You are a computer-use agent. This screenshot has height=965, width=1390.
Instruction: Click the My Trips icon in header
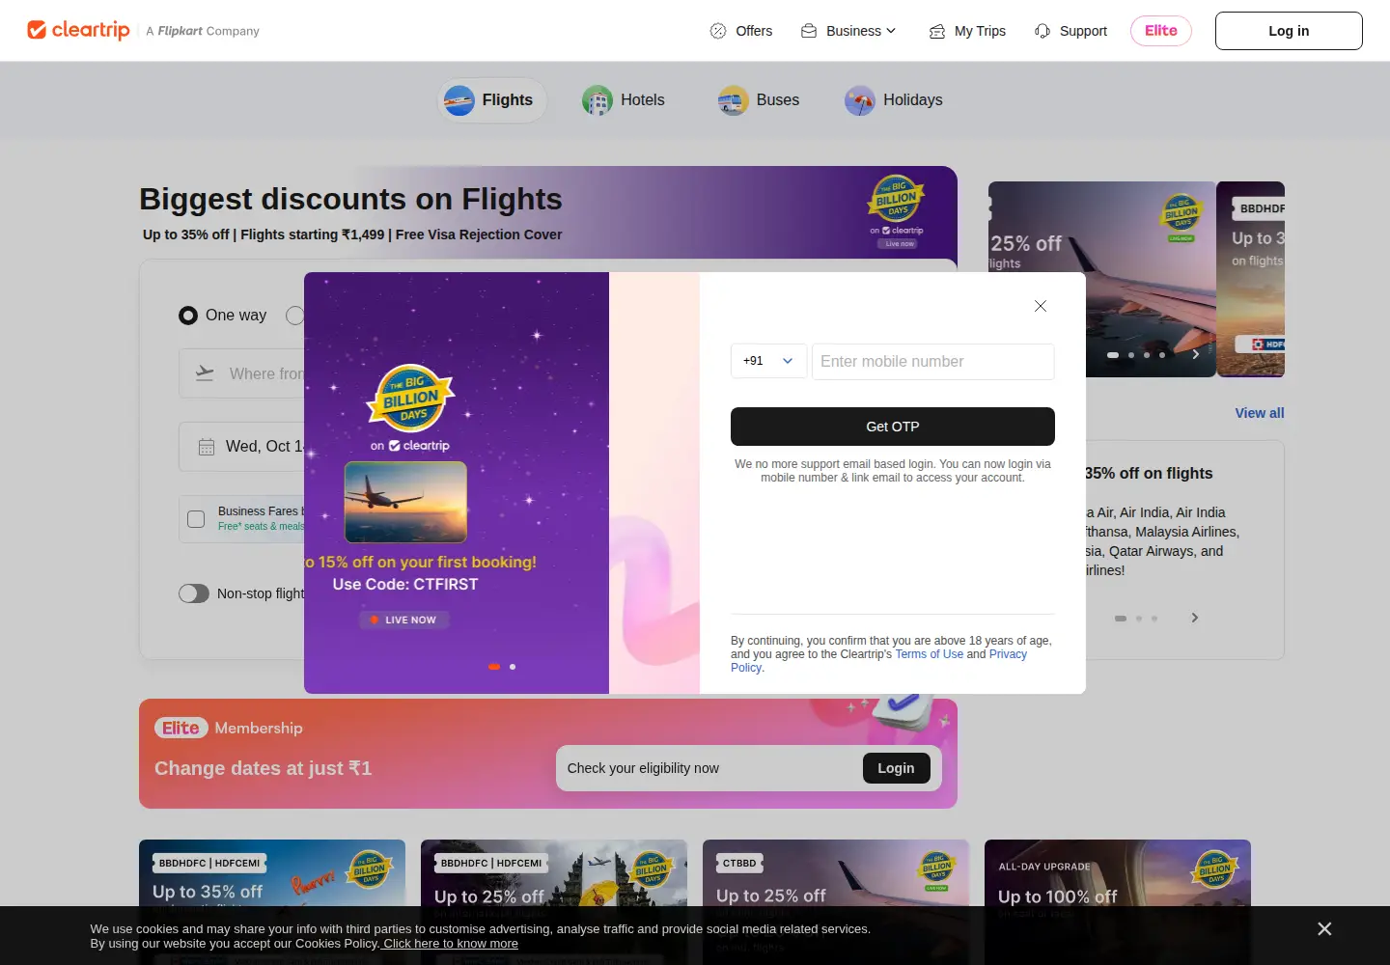point(937,31)
